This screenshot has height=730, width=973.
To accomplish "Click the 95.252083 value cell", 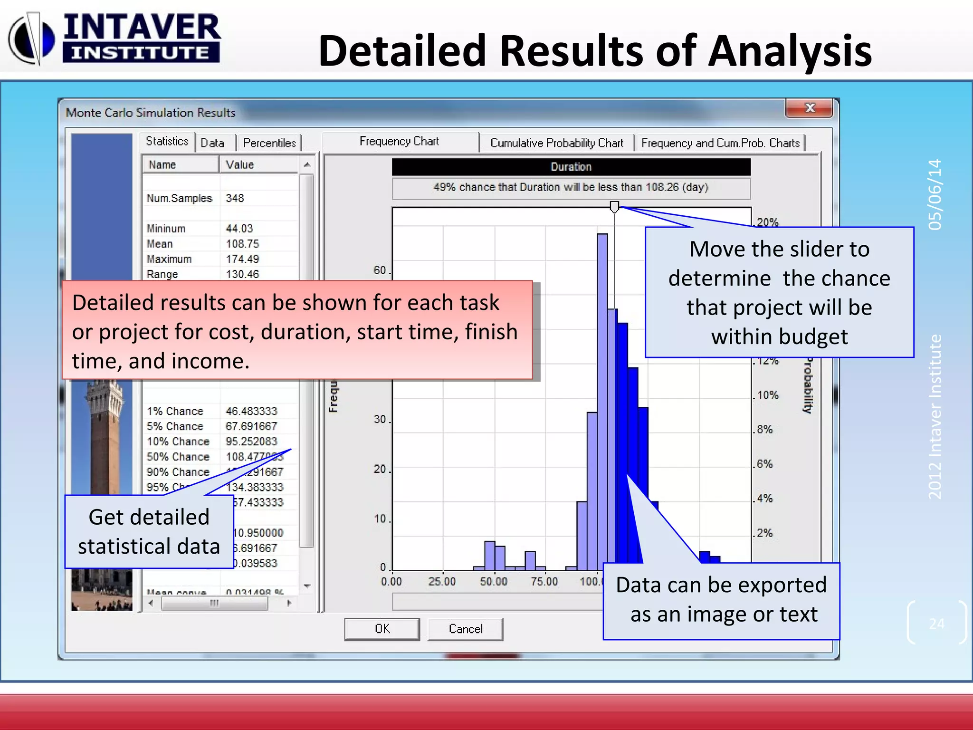I will (251, 442).
